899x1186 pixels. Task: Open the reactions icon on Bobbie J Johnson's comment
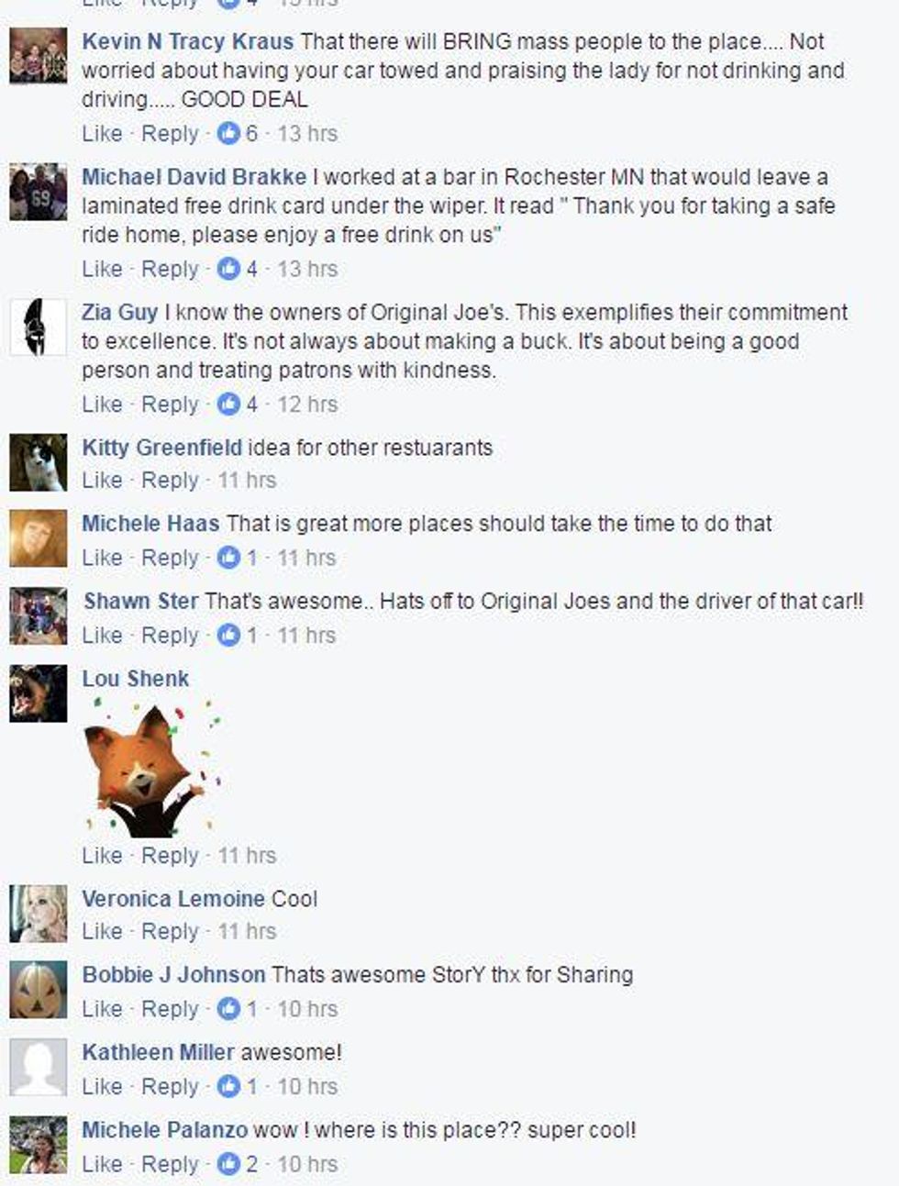tap(228, 1009)
